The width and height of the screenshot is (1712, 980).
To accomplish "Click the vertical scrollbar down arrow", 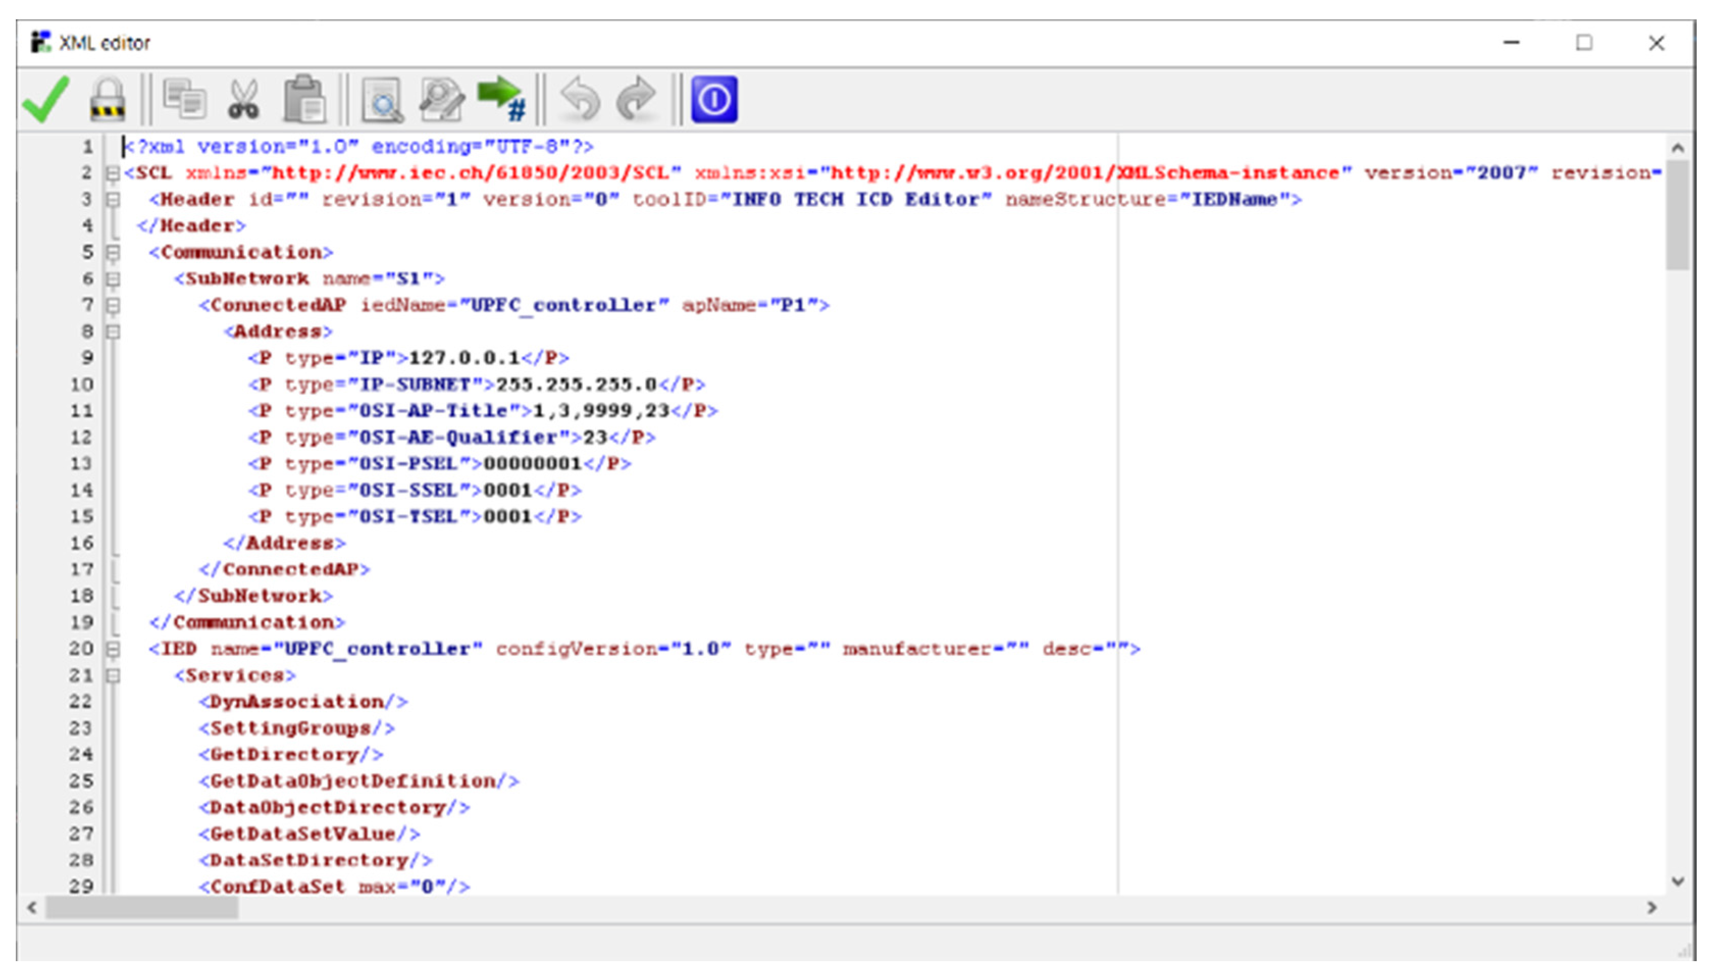I will click(x=1678, y=881).
